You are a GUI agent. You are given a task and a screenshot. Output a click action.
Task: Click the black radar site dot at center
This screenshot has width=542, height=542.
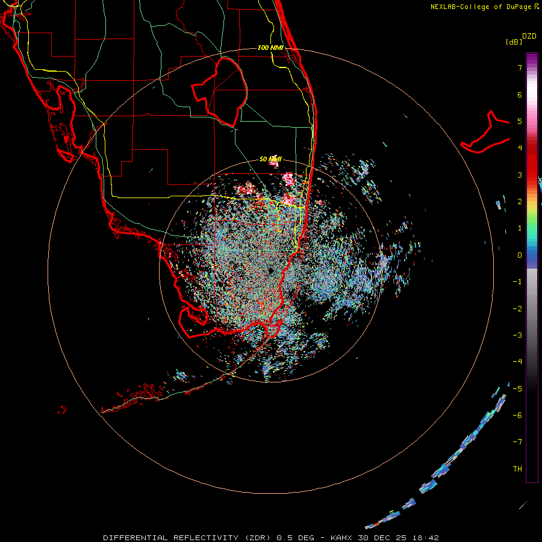click(271, 270)
